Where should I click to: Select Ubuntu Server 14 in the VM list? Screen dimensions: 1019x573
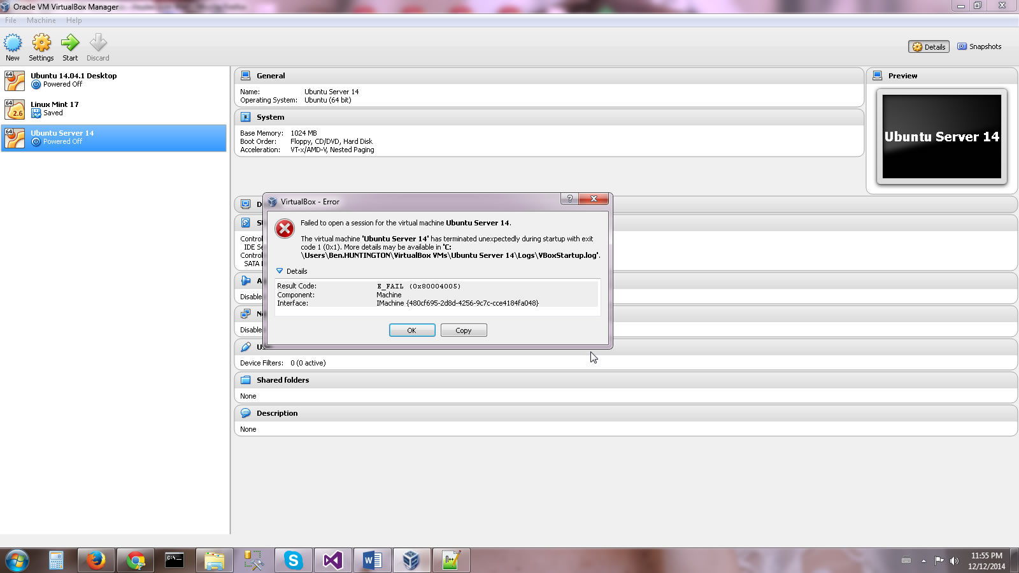click(x=113, y=138)
